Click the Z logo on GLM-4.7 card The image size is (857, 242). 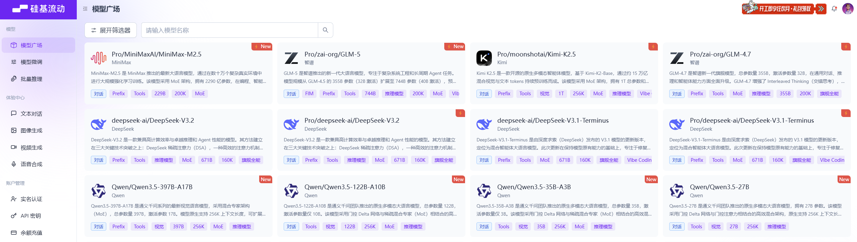point(677,58)
